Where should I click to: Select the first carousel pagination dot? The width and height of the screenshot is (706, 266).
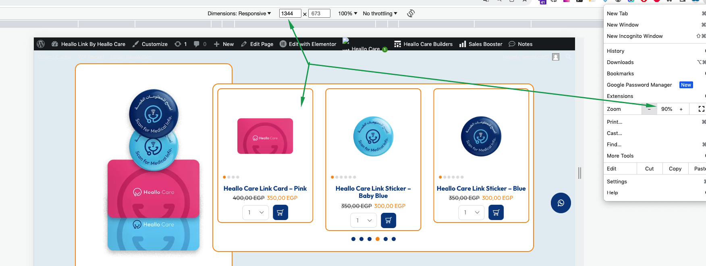(x=353, y=239)
